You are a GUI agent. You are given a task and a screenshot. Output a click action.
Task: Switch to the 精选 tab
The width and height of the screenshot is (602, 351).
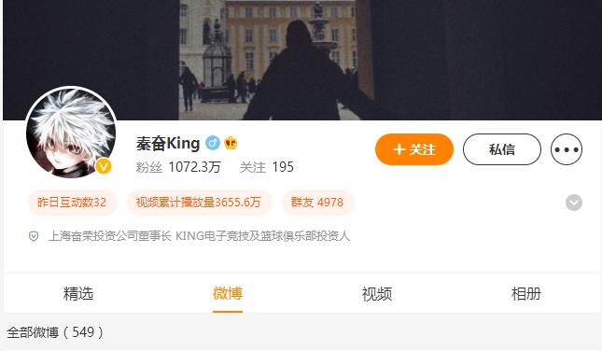tap(78, 294)
